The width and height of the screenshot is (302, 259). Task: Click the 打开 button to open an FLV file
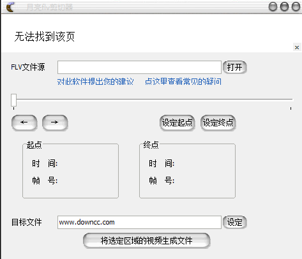coord(235,67)
